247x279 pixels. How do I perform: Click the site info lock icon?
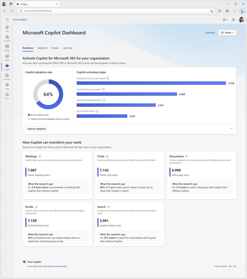tap(21, 11)
